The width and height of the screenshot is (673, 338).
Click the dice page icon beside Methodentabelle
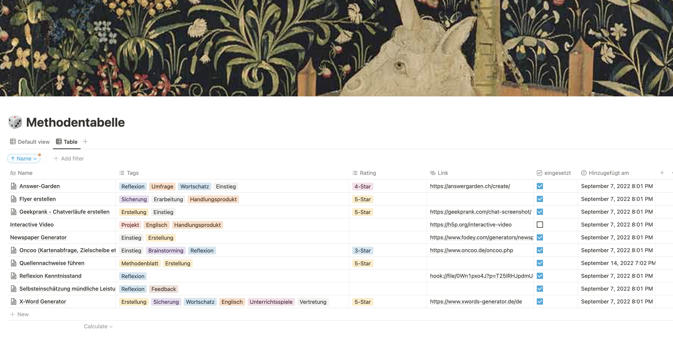[15, 122]
